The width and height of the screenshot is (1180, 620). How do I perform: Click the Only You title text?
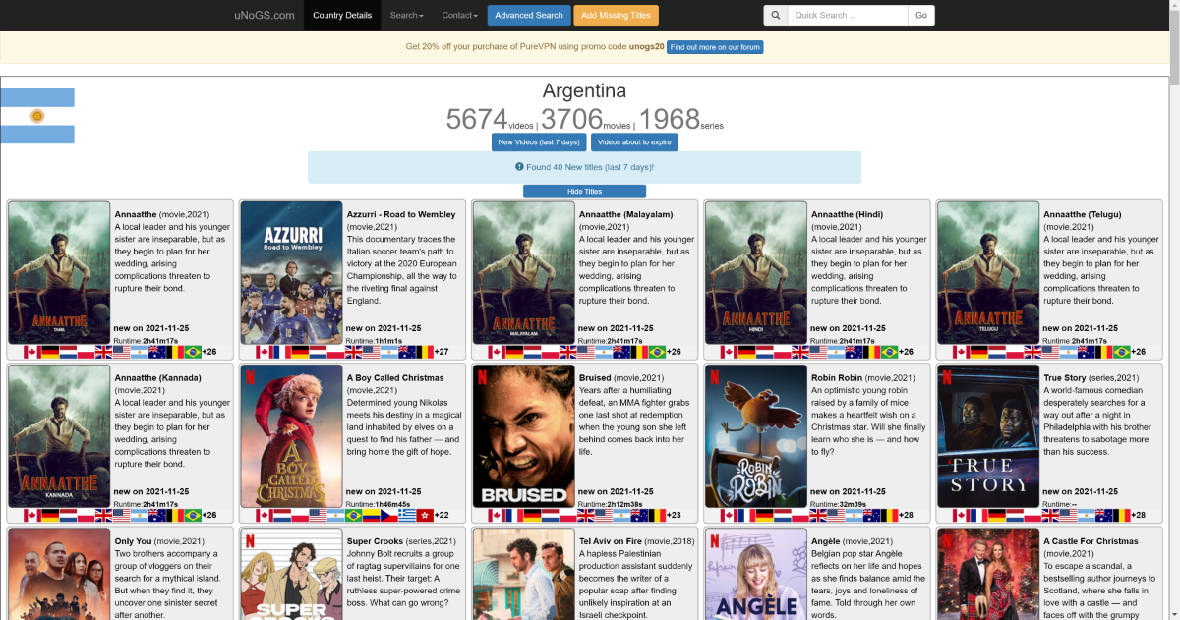tap(133, 541)
